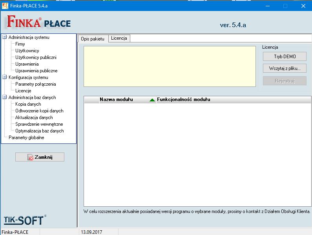Select Parametry globalne in the tree
The height and width of the screenshot is (235, 312).
click(26, 137)
